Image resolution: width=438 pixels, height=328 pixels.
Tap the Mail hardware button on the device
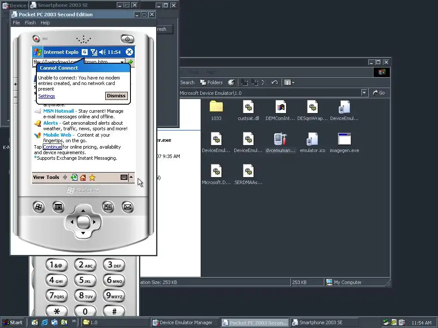point(127,207)
